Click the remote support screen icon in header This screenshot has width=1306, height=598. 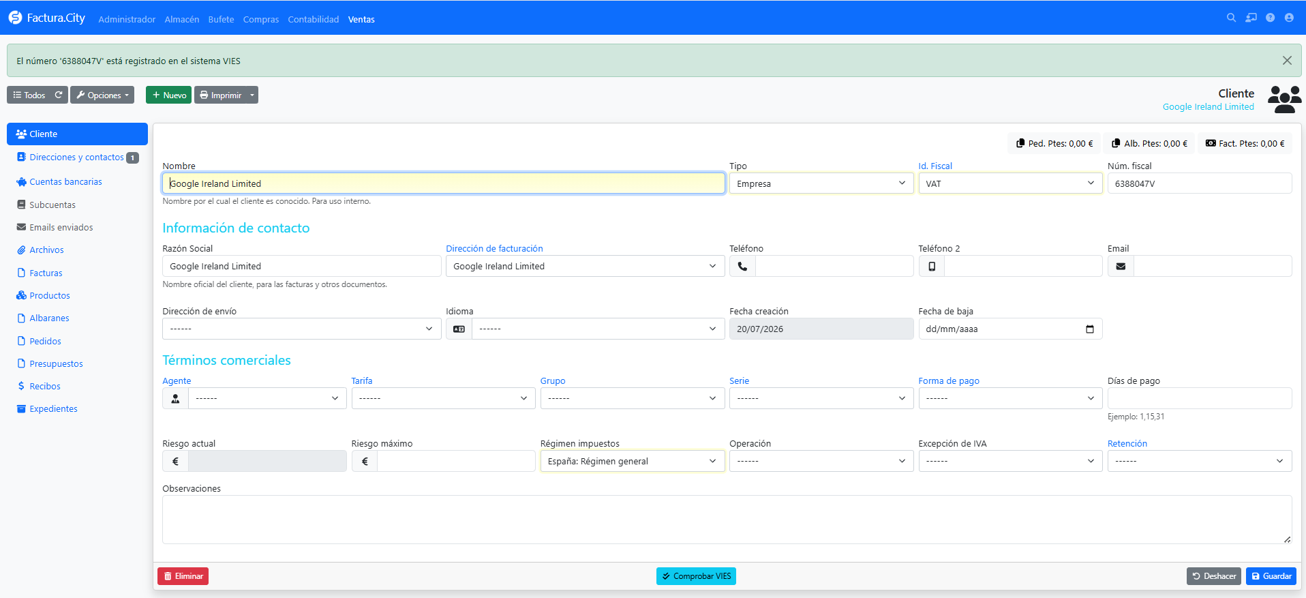(x=1251, y=18)
